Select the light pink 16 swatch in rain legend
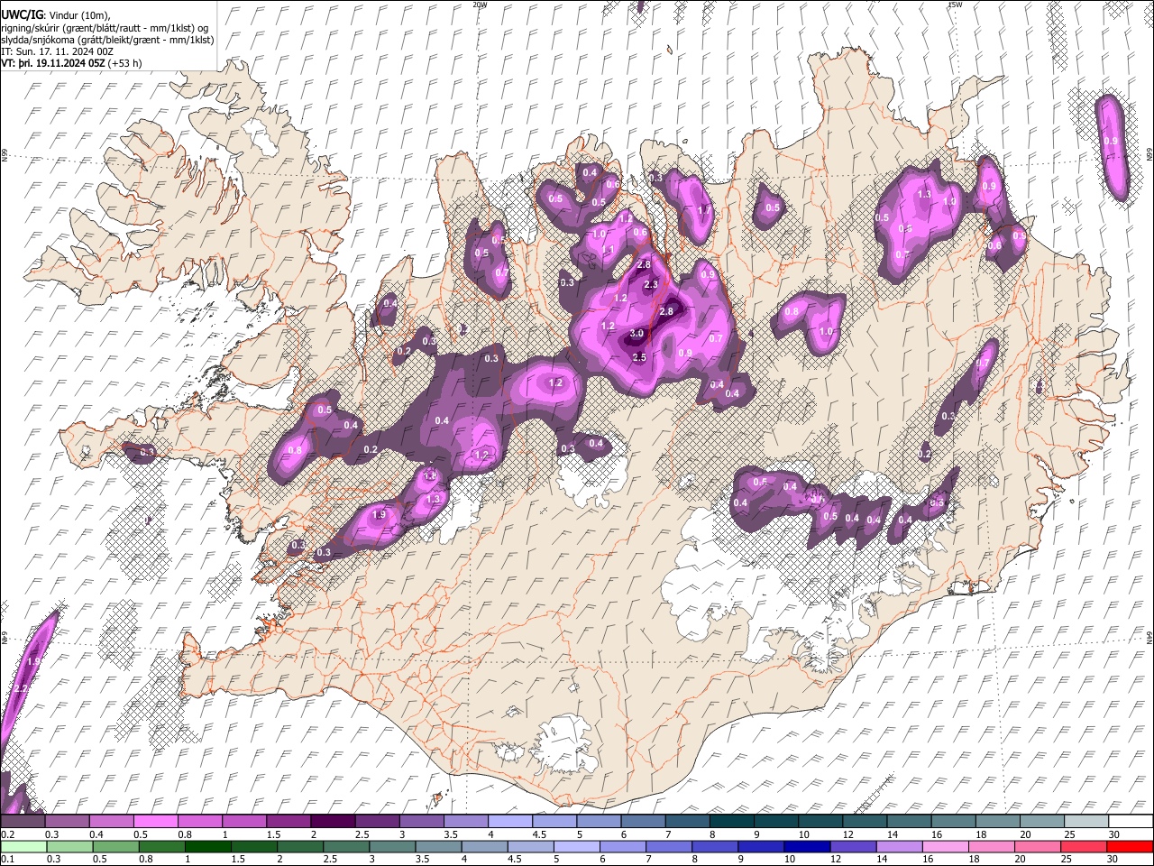This screenshot has height=866, width=1154. coord(946,847)
